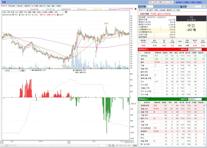Click page next arrow after page 6

[x=17, y=146]
